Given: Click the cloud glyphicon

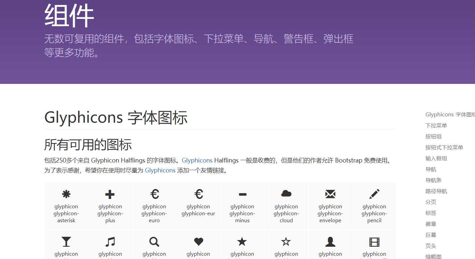Looking at the screenshot, I should point(286,193).
